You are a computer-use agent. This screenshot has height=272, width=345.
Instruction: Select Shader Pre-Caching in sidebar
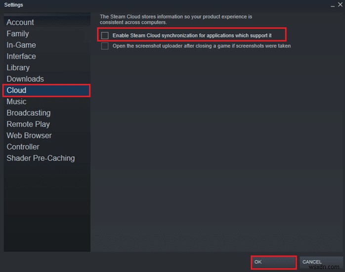click(41, 158)
